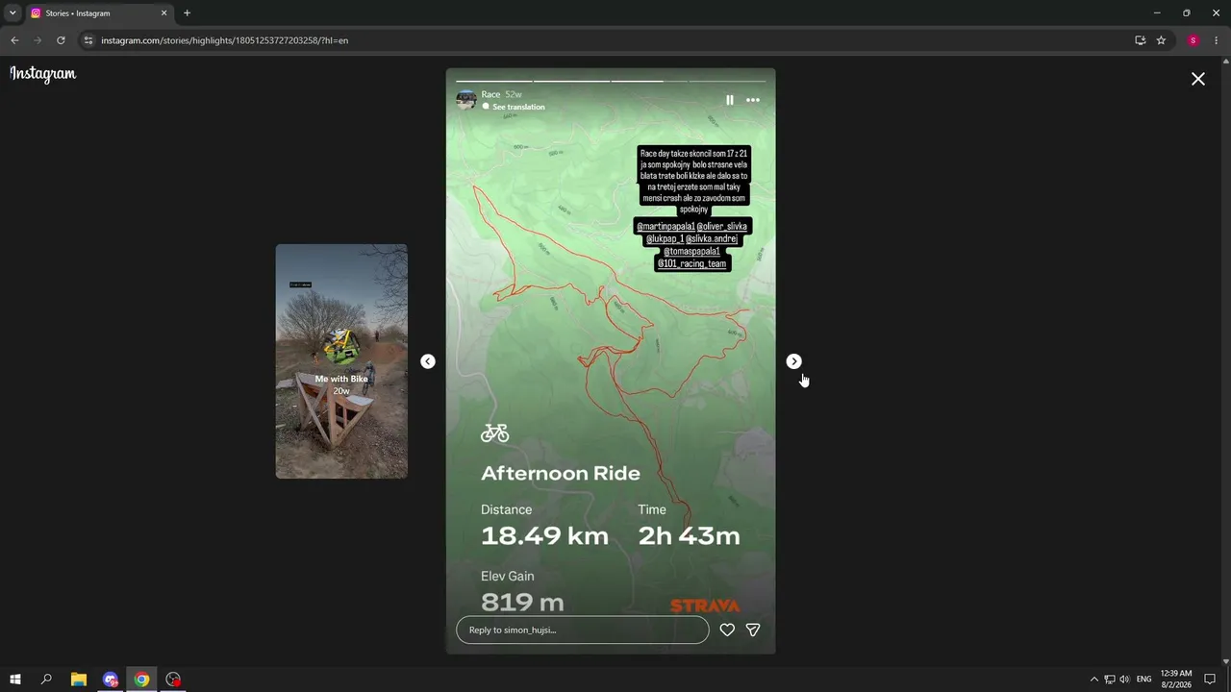The image size is (1231, 692).
Task: Open volume control in tray
Action: tap(1124, 680)
